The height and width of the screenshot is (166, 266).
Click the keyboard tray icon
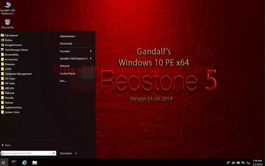click(238, 163)
